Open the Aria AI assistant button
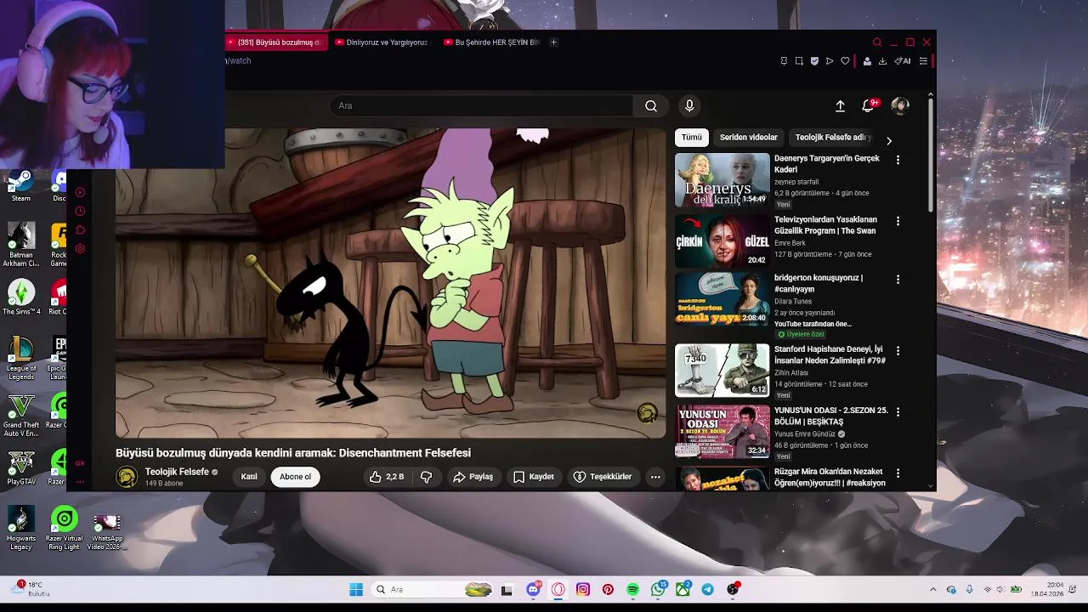1088x612 pixels. click(903, 61)
